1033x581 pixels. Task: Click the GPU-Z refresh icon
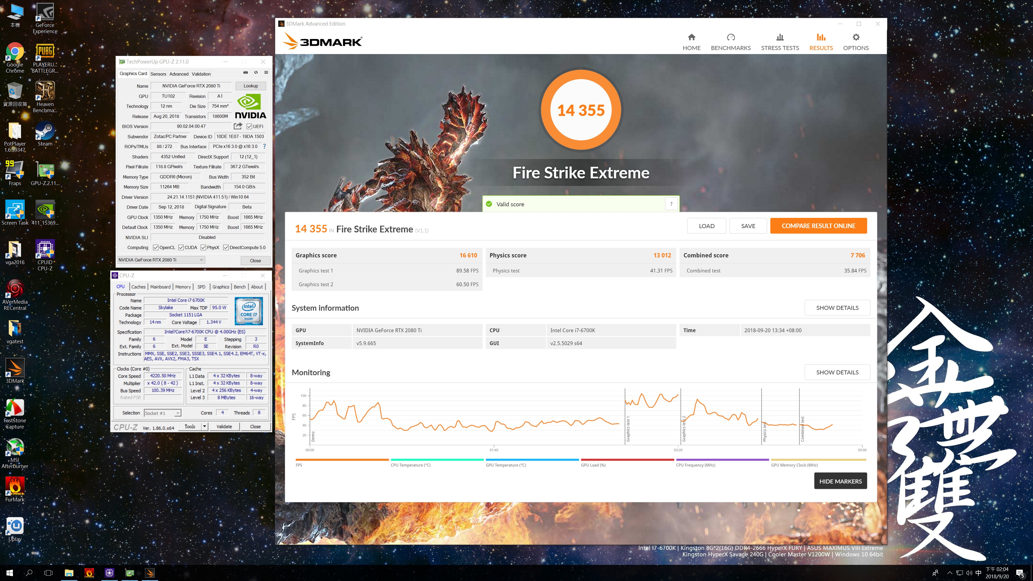click(256, 73)
